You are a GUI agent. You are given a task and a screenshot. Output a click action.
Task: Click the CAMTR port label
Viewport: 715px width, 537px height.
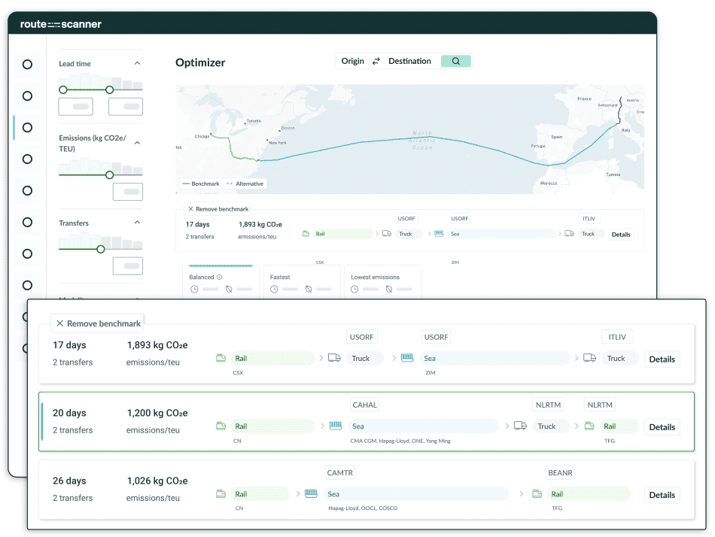click(339, 473)
